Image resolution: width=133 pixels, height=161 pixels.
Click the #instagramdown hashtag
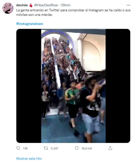click(30, 24)
